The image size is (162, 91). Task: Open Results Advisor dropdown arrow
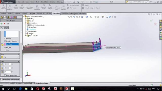pos(50,11)
